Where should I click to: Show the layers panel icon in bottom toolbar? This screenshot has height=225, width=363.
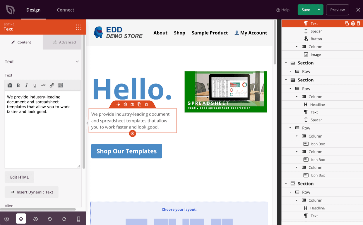pyautogui.click(x=21, y=219)
